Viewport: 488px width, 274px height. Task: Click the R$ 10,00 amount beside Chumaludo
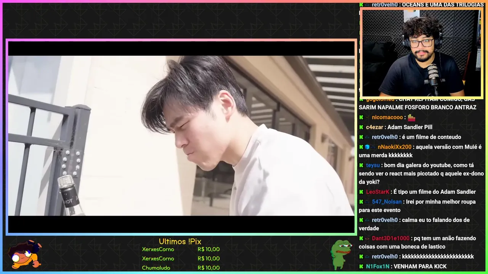coord(209,268)
